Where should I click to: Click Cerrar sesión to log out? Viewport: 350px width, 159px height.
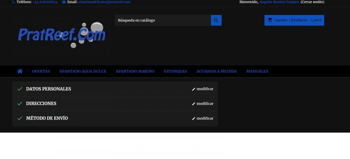tap(312, 2)
